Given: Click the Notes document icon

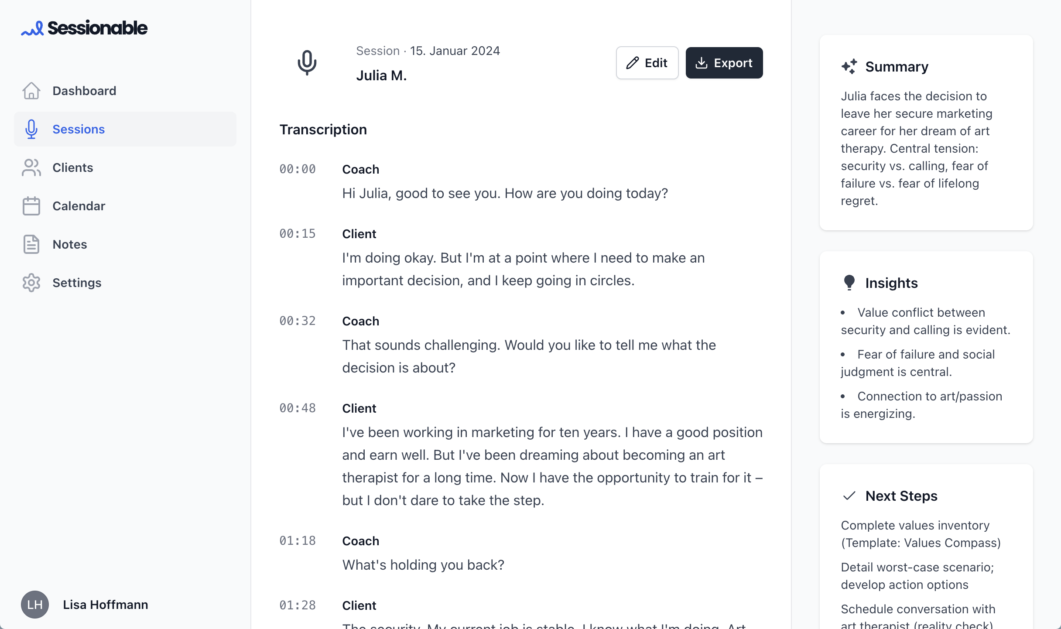Looking at the screenshot, I should 31,244.
